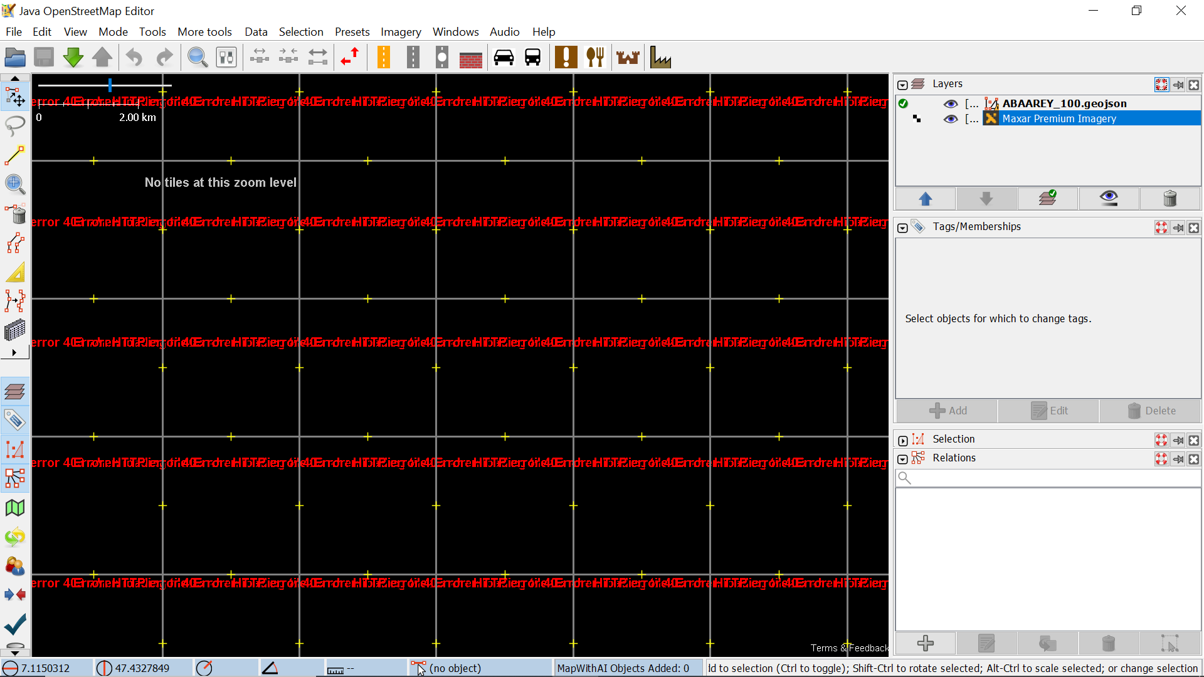Adjust the map zoom slider handle
The image size is (1204, 677).
click(110, 85)
